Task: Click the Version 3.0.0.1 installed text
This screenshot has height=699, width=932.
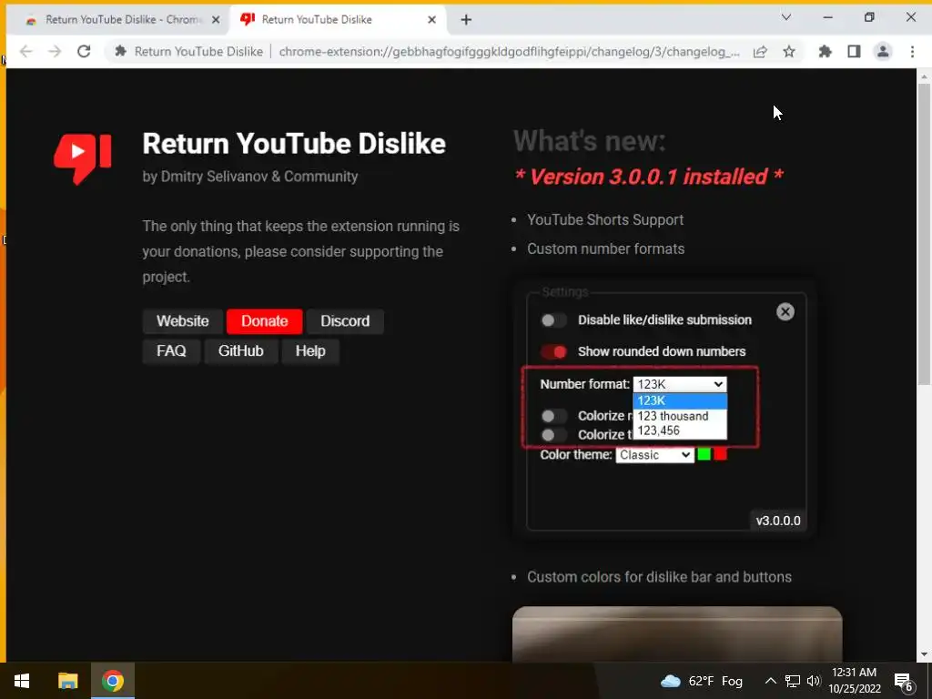Action: click(648, 177)
